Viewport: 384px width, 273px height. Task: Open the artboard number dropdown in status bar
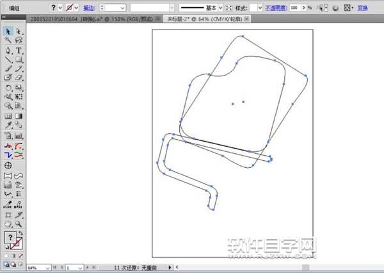coord(81,268)
